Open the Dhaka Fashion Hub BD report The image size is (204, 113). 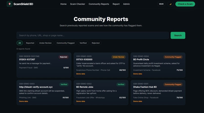(x=158, y=93)
